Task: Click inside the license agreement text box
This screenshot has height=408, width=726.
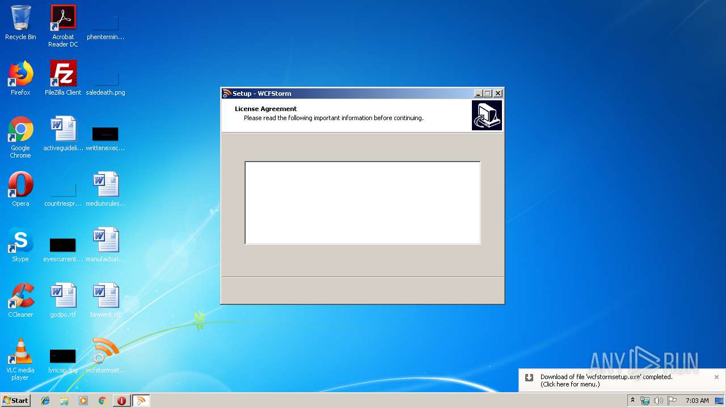Action: click(362, 203)
